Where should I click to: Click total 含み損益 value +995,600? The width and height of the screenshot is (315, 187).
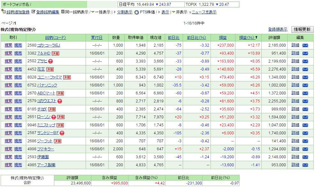tap(119, 183)
